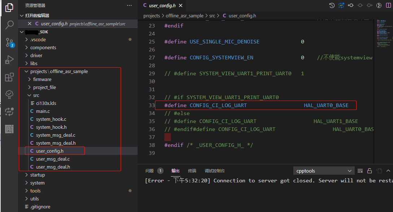Close the user_config.h editor tab
Viewport: 393px width, 212px height.
tap(181, 5)
